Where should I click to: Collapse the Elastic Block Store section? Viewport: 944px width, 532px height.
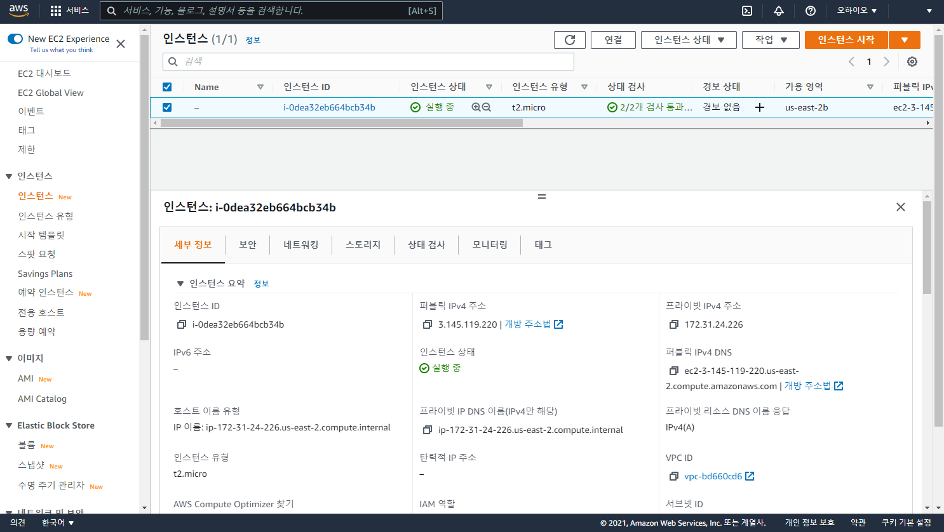tap(9, 426)
